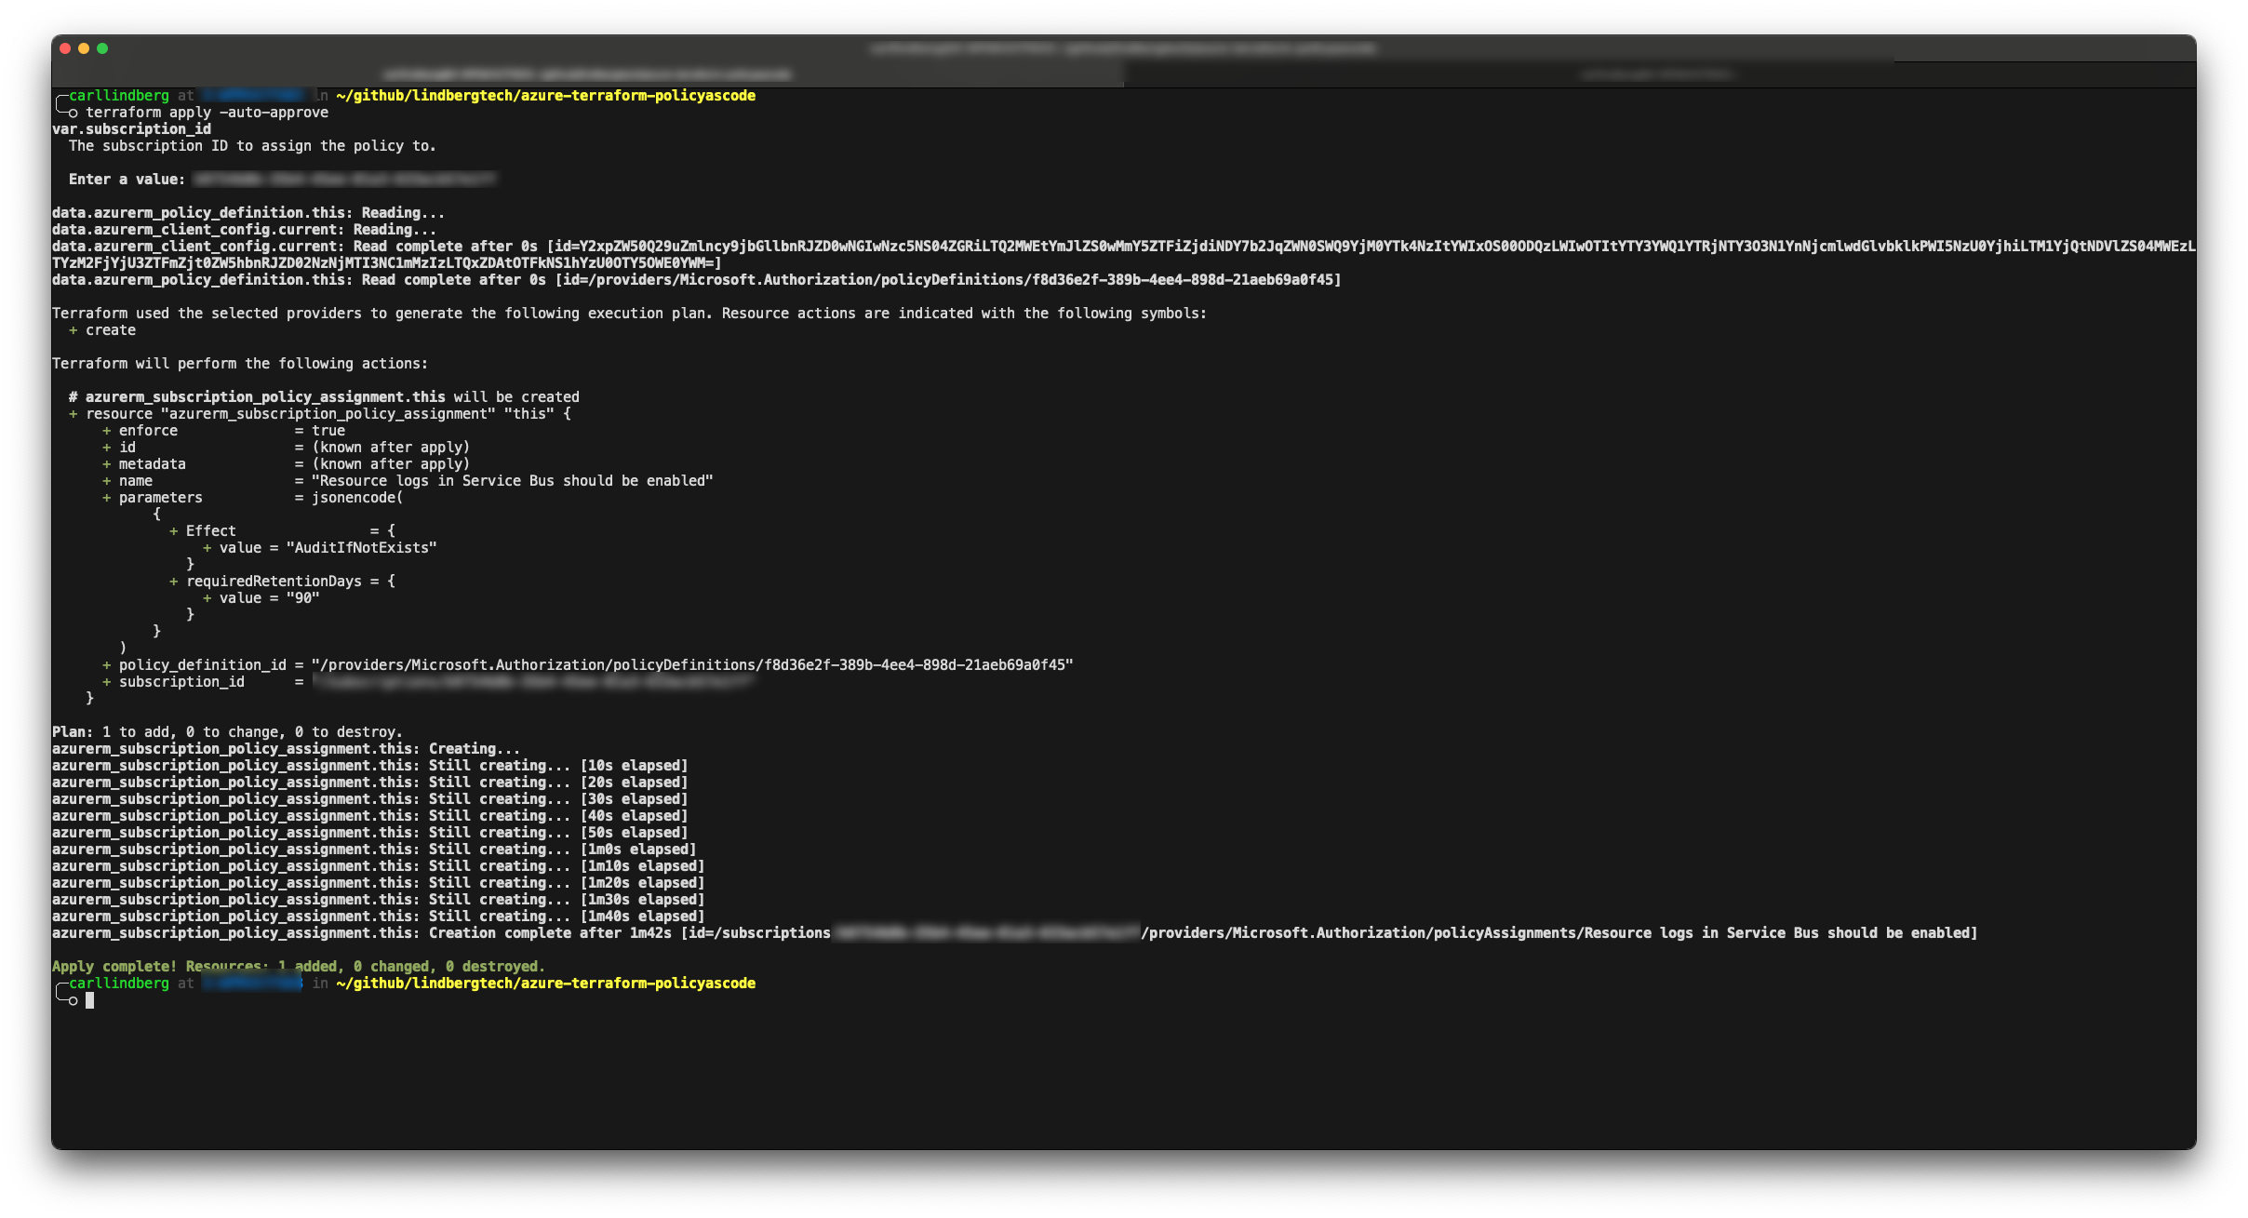Minimize the terminal using yellow button
The width and height of the screenshot is (2248, 1218).
tap(84, 48)
